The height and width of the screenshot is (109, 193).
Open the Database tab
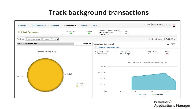pos(55,26)
